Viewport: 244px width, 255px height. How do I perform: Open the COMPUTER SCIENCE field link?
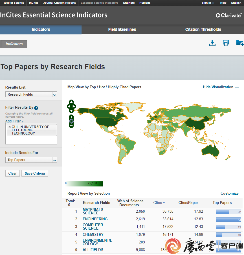pyautogui.click(x=93, y=227)
